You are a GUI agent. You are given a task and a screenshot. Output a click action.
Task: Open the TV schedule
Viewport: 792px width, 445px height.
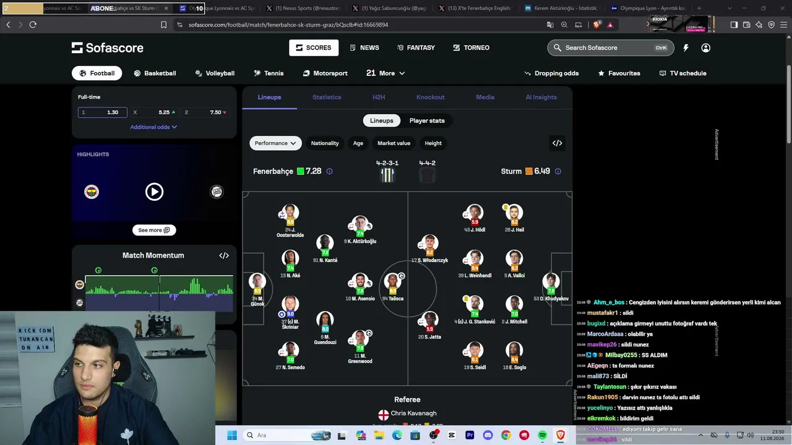coord(683,73)
